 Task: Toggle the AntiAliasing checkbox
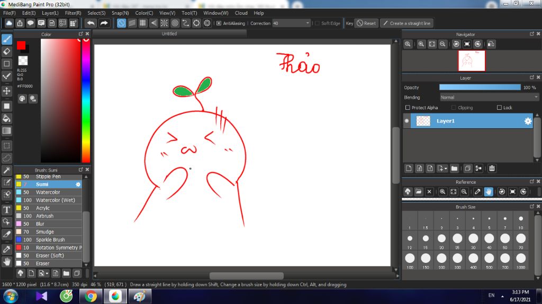219,23
